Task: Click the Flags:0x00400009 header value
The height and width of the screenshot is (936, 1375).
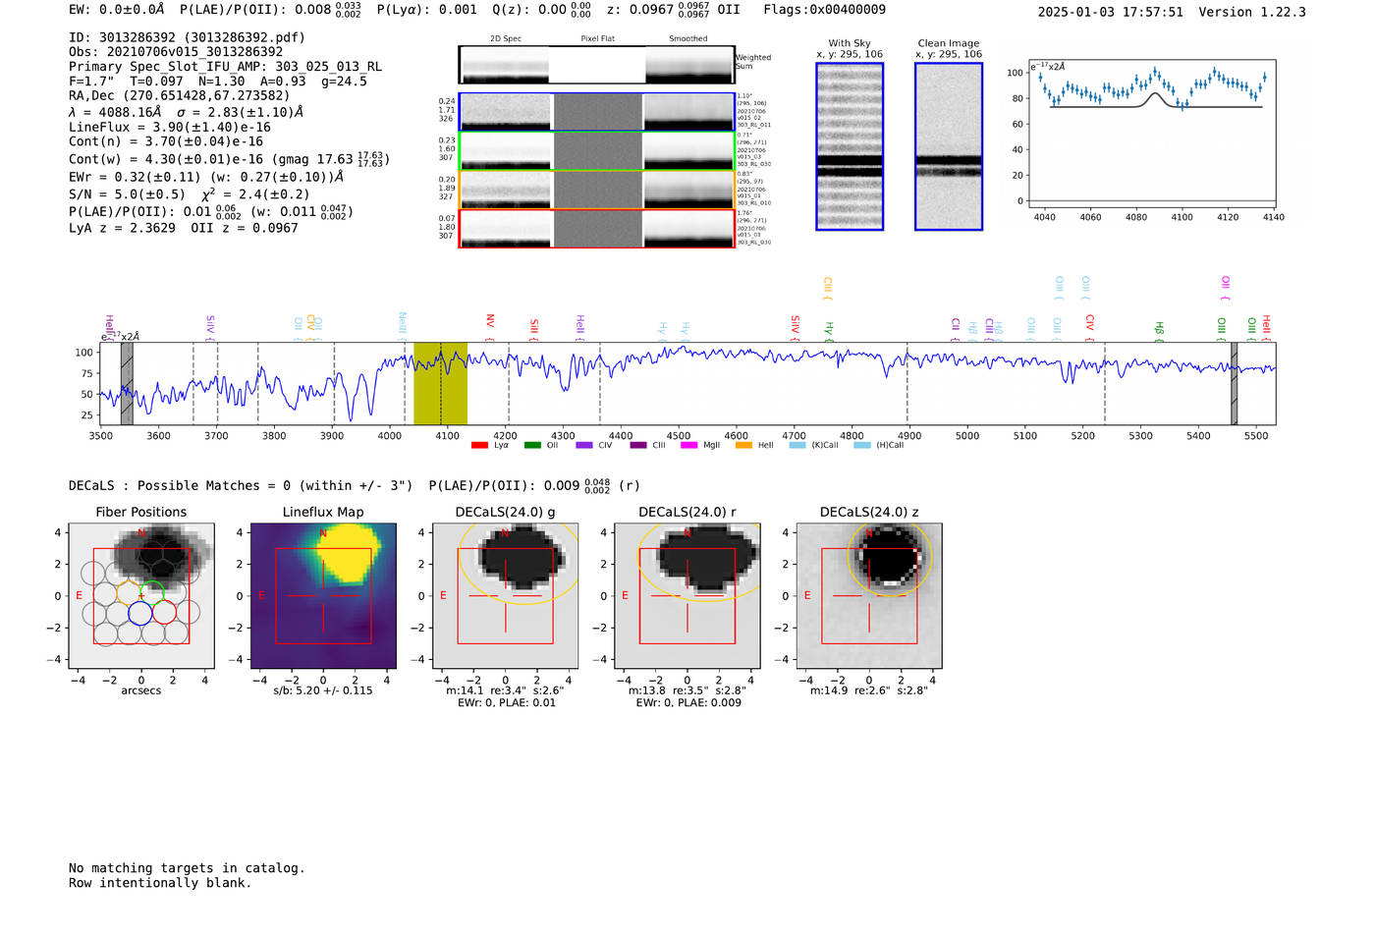Action: coord(824,10)
